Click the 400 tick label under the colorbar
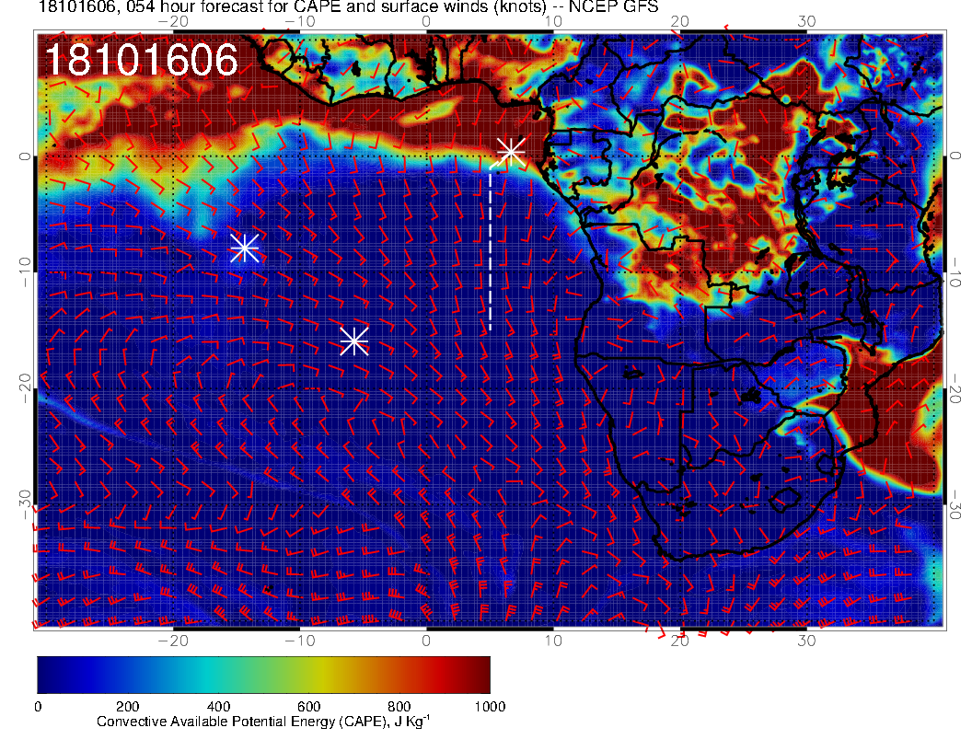The height and width of the screenshot is (751, 972). [218, 707]
